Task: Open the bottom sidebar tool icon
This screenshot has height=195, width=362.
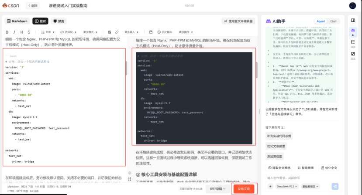Action: tap(353, 55)
